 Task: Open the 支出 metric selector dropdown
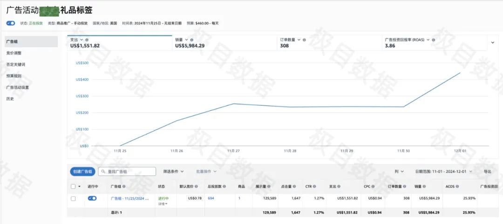[x=82, y=40]
